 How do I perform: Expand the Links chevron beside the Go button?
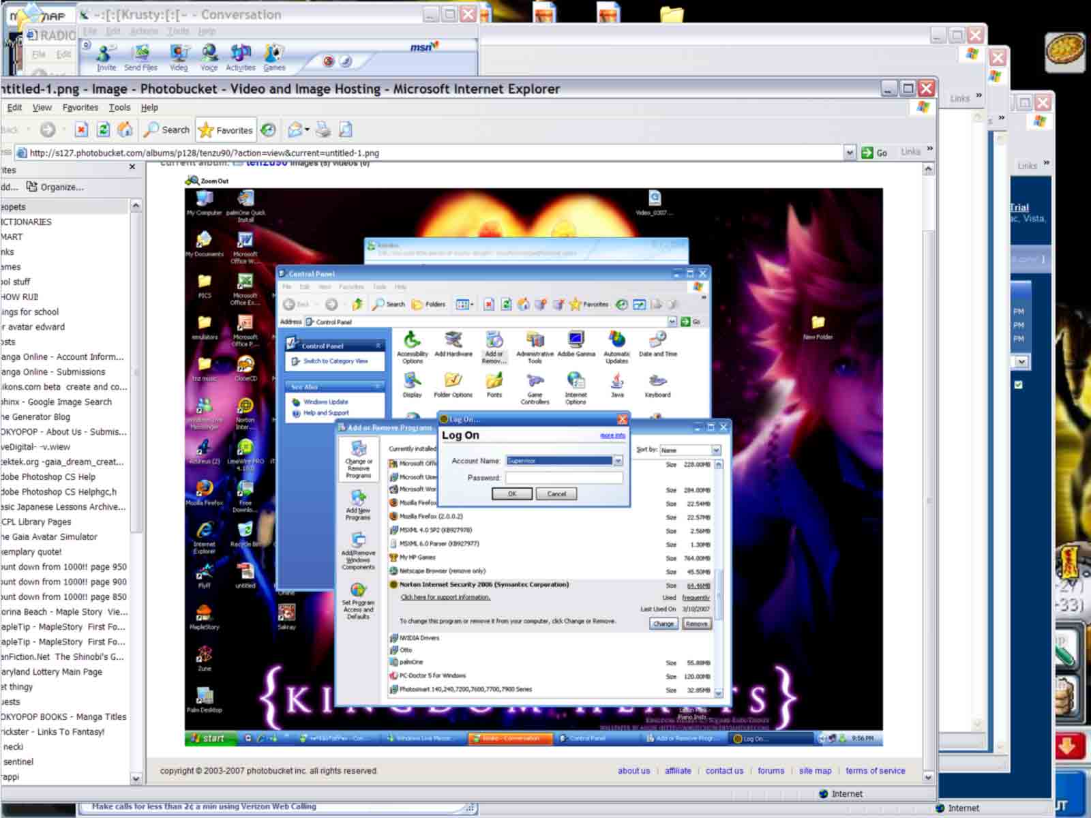[930, 149]
